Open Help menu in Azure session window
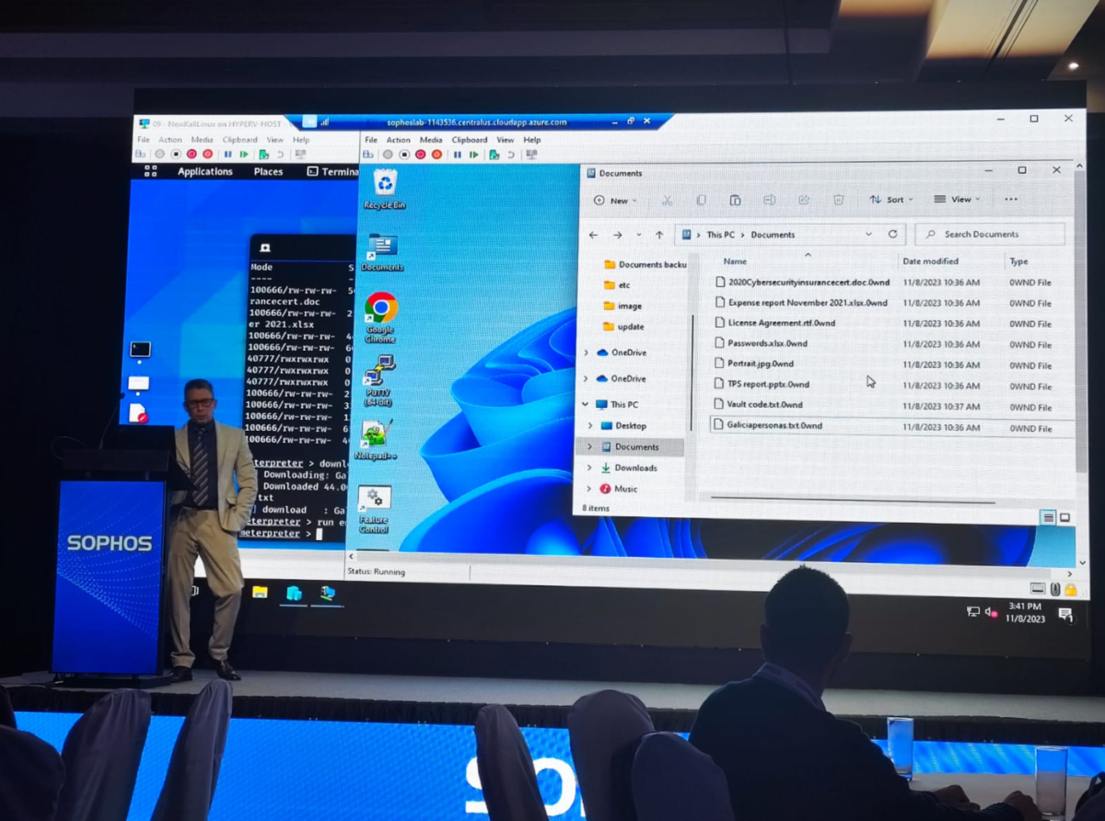Screen dimensions: 1105x821 (532, 140)
